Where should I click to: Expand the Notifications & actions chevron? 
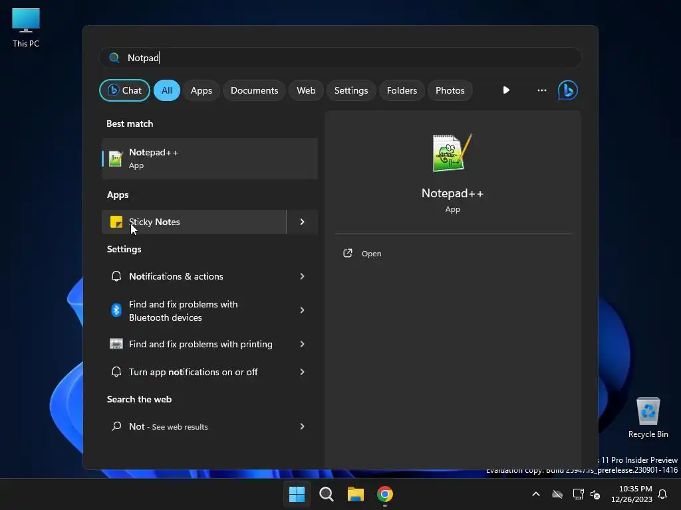click(x=303, y=276)
